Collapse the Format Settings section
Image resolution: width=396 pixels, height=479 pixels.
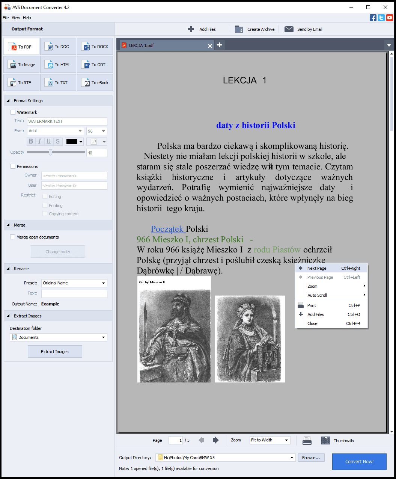[x=8, y=100]
